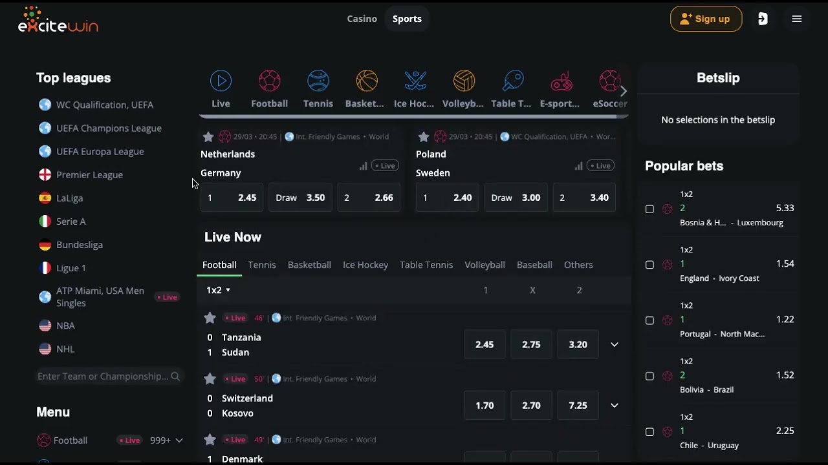This screenshot has width=828, height=465.
Task: Check the Bolivia - Brazil popular bet
Action: (649, 376)
